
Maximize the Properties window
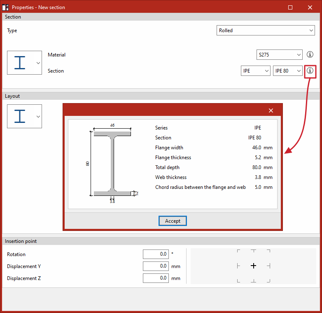click(290, 7)
